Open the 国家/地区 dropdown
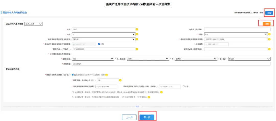 [93, 59]
